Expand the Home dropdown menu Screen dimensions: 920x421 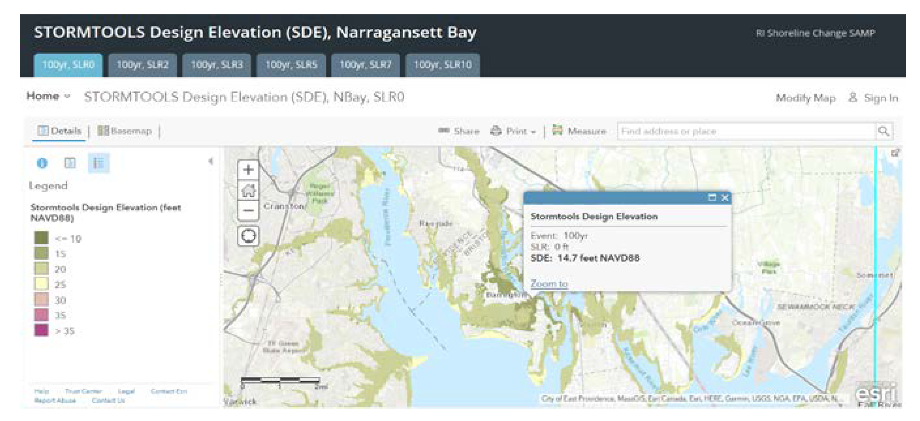tap(48, 96)
